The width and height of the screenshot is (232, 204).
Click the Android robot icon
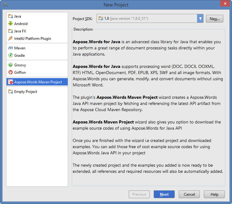11,24
